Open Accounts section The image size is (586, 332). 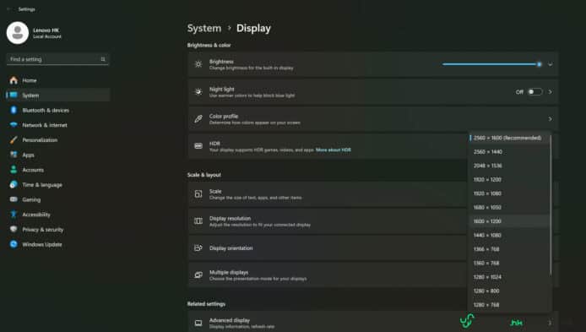tap(58, 169)
